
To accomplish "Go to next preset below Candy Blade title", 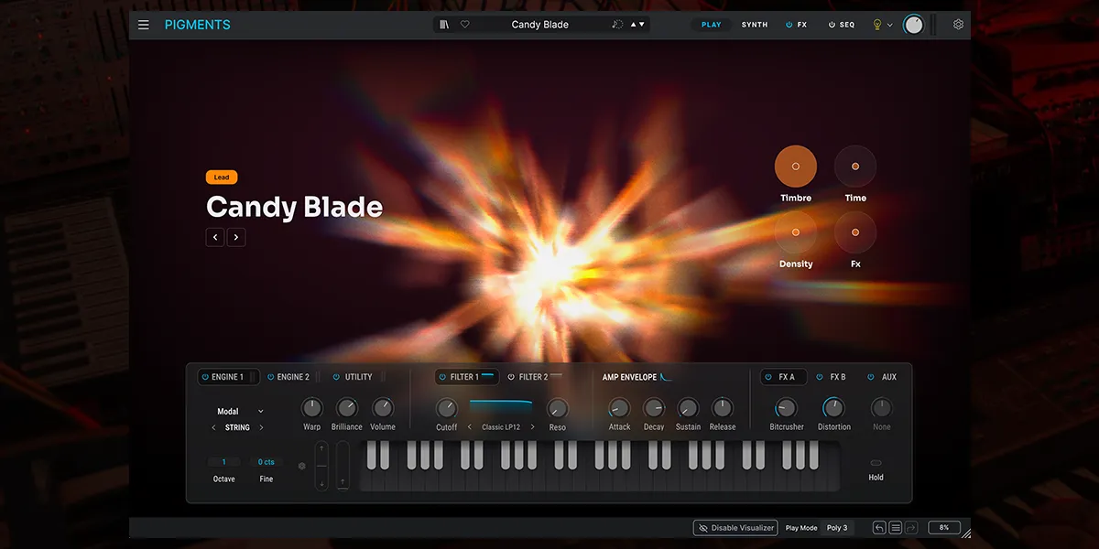I will tap(236, 237).
